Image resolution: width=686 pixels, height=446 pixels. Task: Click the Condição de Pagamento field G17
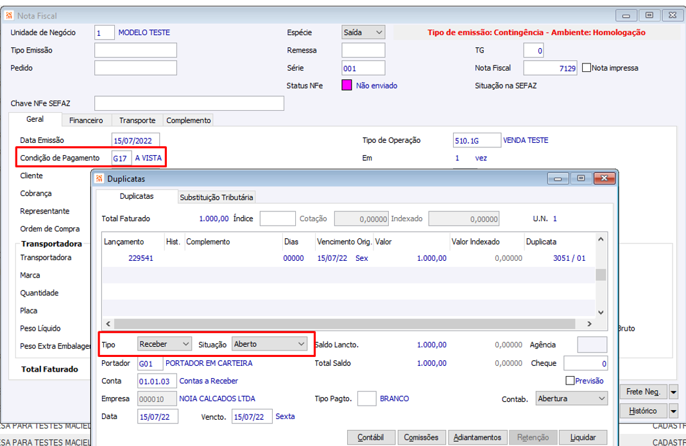click(121, 158)
